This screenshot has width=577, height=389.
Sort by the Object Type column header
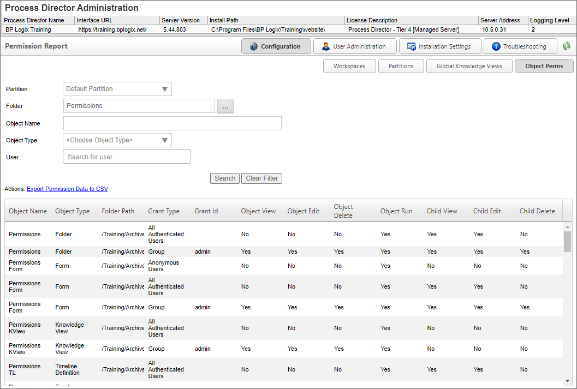(72, 211)
